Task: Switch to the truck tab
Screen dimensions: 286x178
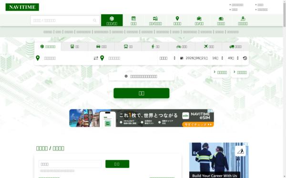Action: click(x=235, y=47)
